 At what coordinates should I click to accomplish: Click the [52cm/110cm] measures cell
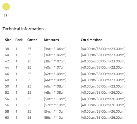tap(55, 105)
